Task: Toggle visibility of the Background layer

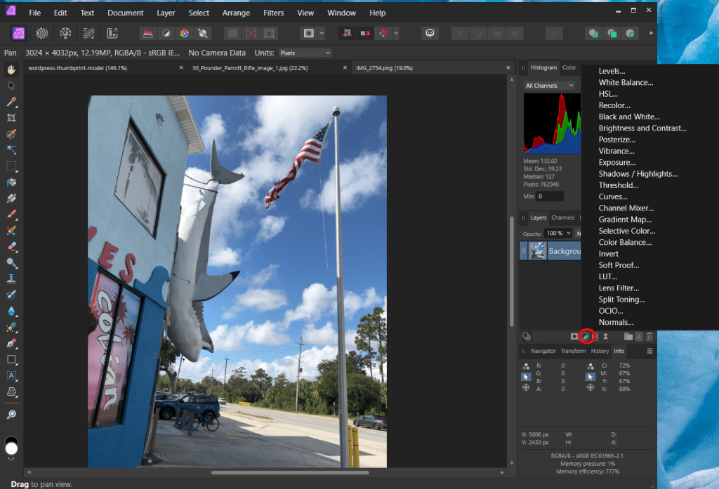Action: [x=524, y=250]
